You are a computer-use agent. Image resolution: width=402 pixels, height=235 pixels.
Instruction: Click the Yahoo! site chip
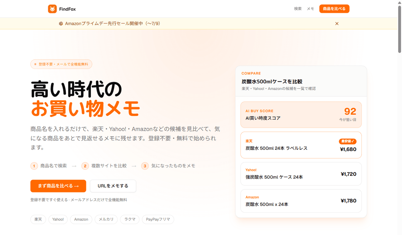coord(58,219)
